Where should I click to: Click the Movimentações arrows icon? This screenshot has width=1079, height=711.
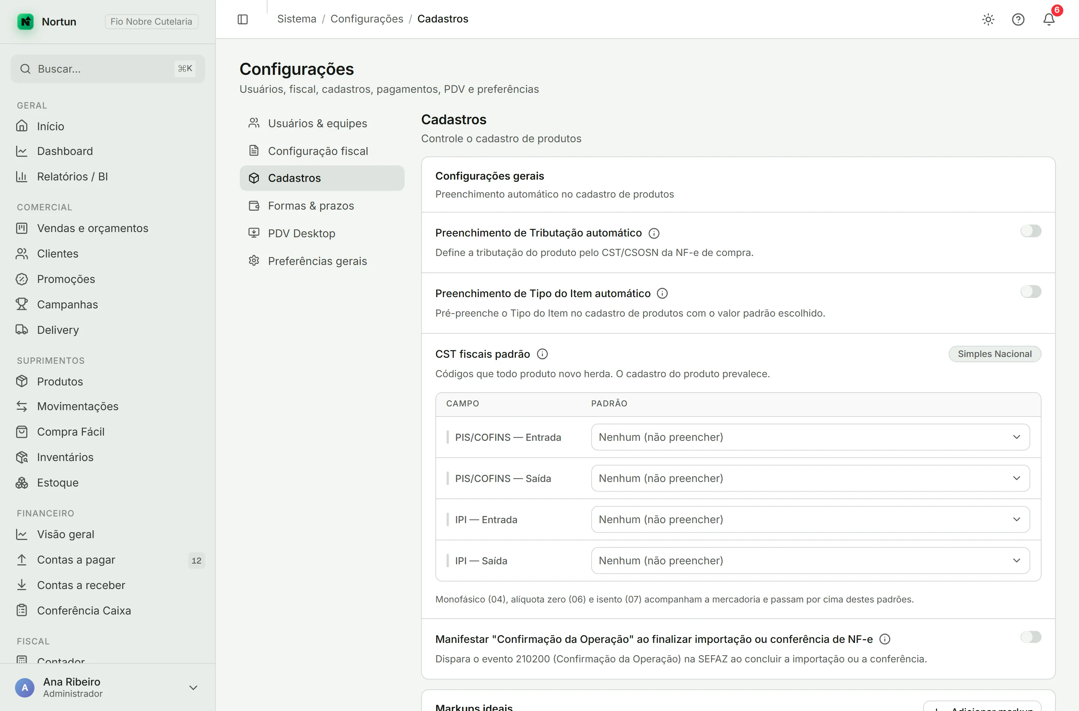(22, 406)
